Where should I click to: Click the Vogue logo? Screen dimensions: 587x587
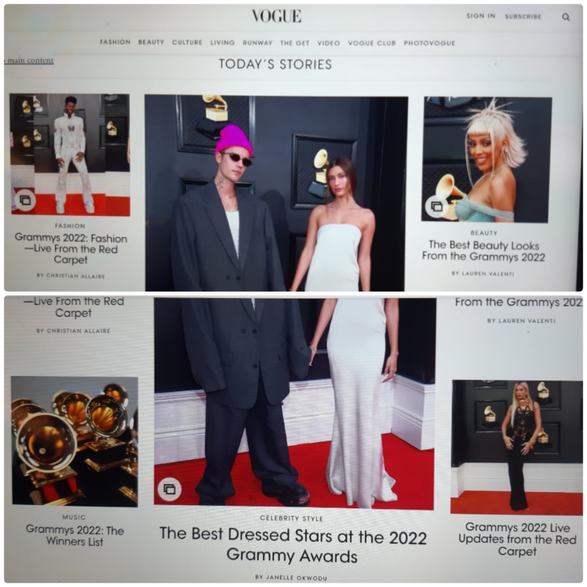[276, 16]
